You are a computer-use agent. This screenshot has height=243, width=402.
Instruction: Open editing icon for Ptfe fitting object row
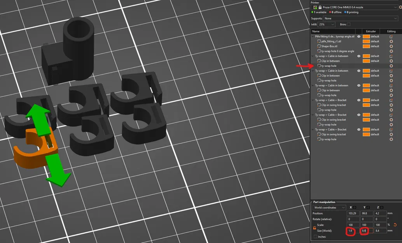click(391, 37)
